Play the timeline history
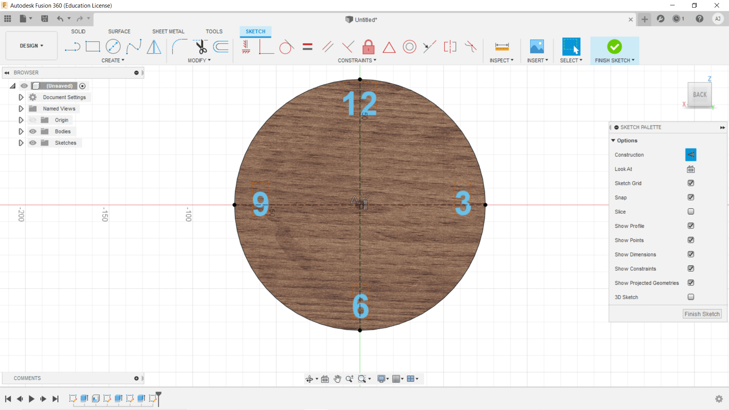729x410 pixels. (x=32, y=399)
